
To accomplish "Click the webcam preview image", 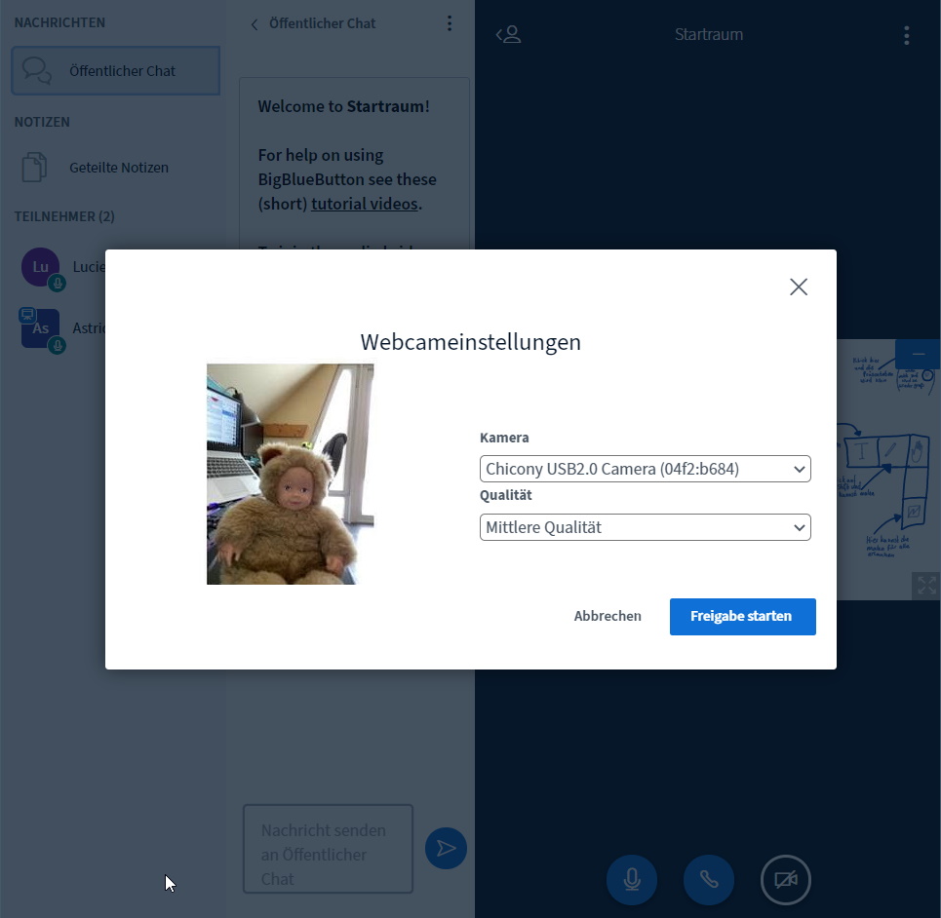I will tap(290, 474).
